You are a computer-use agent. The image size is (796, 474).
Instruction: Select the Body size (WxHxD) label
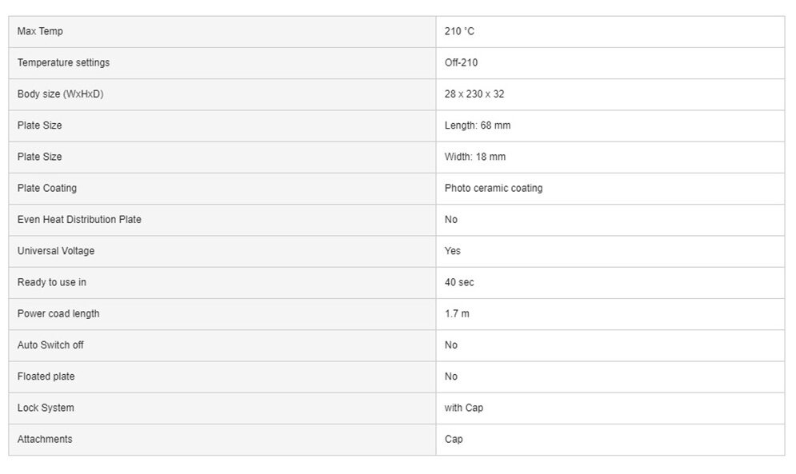pyautogui.click(x=60, y=94)
